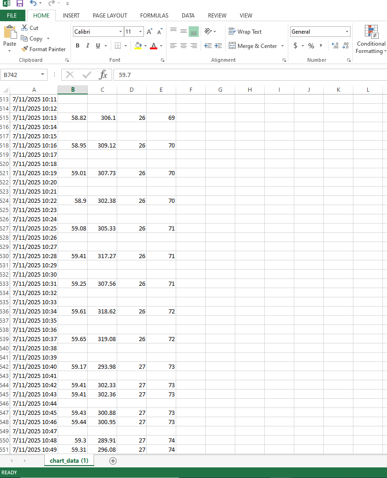The height and width of the screenshot is (478, 387).
Task: Decrease font size with smaller A icon
Action: coord(160,32)
